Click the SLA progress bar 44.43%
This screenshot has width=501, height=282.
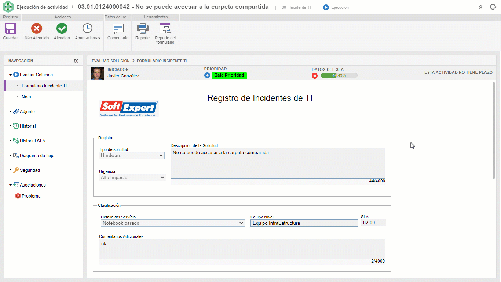click(339, 75)
